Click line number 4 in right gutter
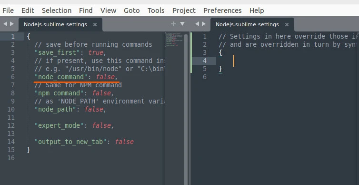The width and height of the screenshot is (359, 185). tap(205, 61)
